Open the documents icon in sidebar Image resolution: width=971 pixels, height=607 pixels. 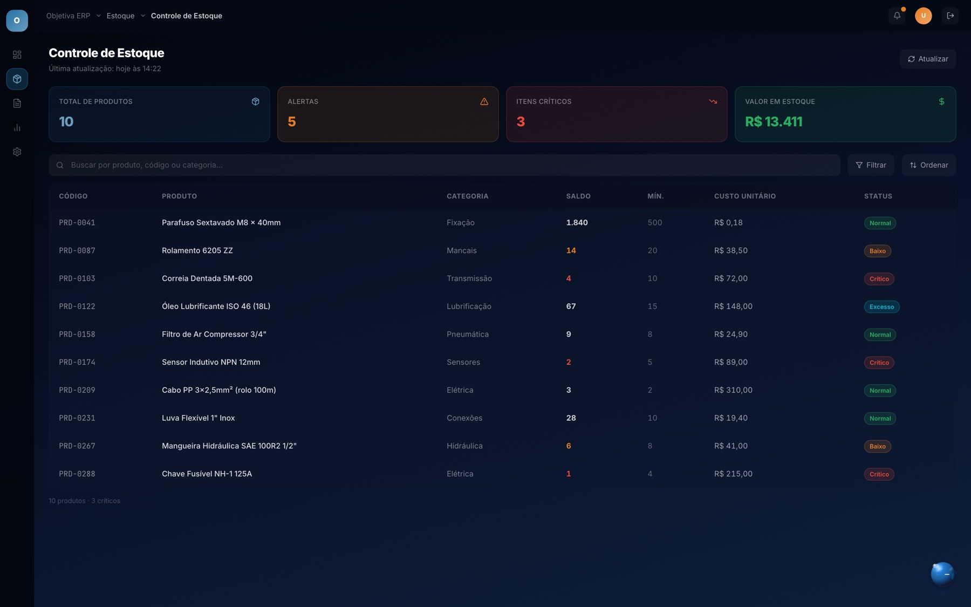17,103
